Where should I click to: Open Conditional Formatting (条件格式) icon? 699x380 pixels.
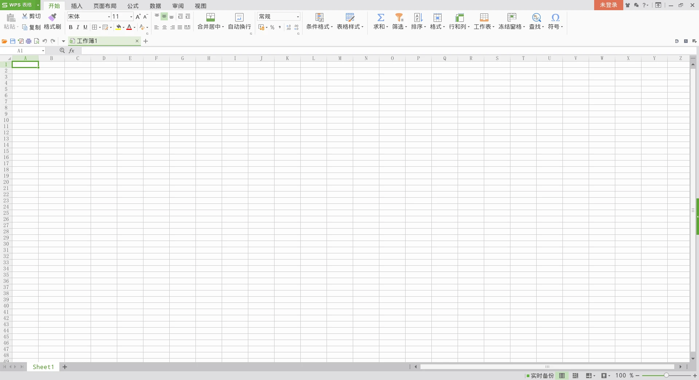click(x=319, y=17)
